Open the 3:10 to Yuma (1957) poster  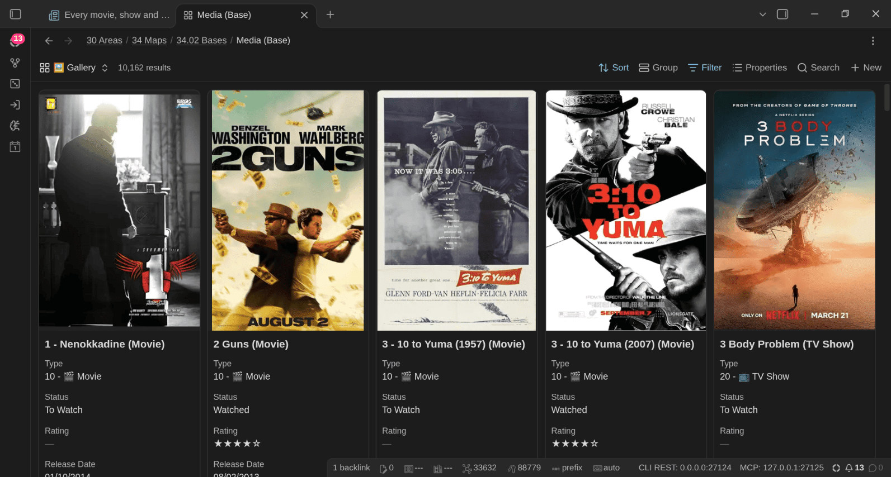pyautogui.click(x=456, y=211)
